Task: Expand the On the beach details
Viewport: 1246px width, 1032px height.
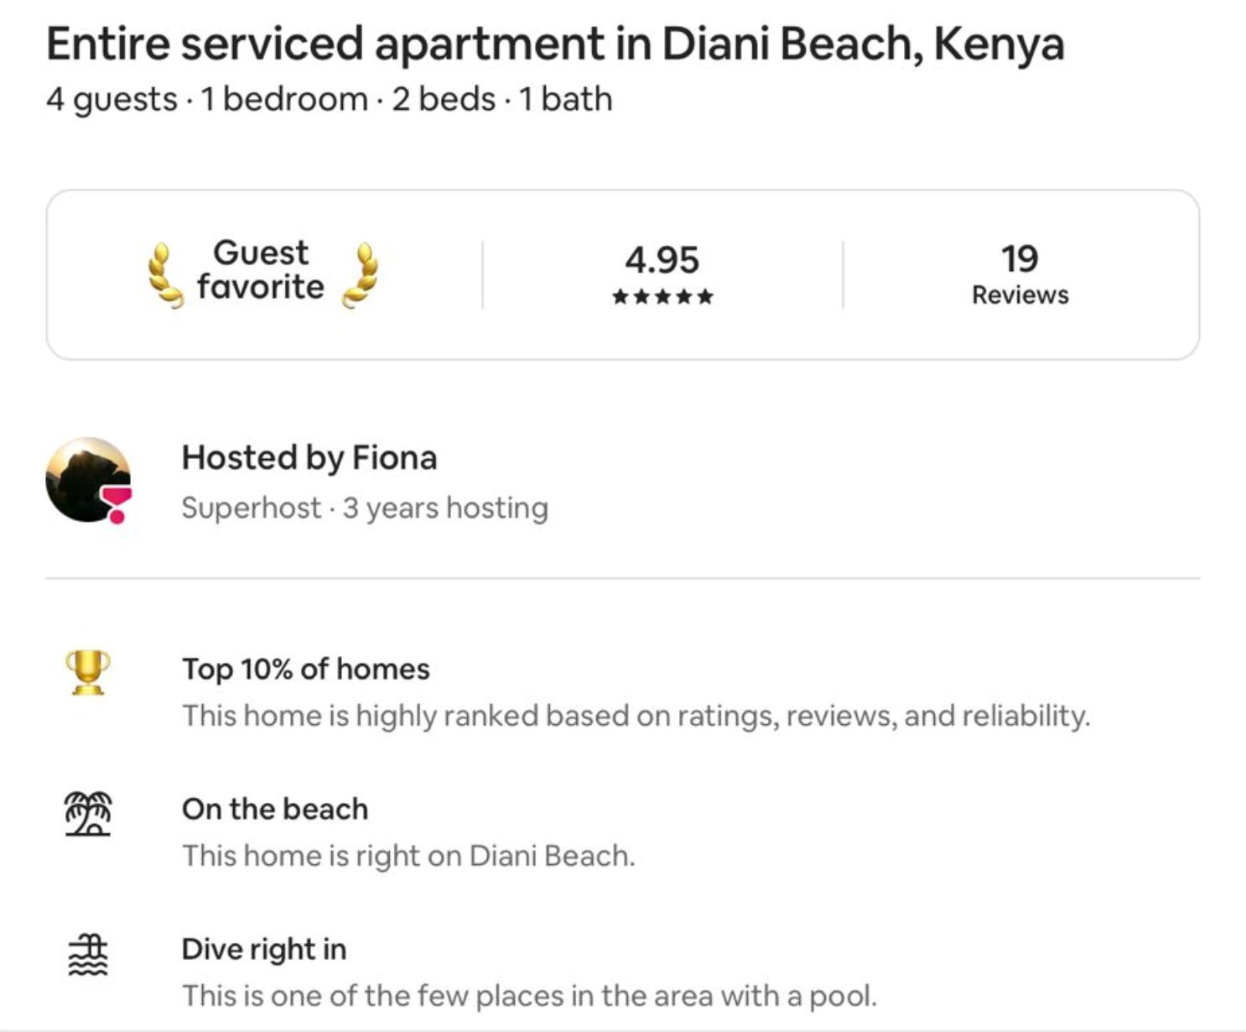Action: pyautogui.click(x=408, y=856)
